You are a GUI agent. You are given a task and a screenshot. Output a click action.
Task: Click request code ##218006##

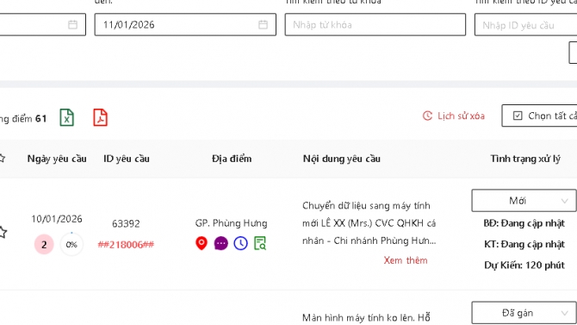click(x=126, y=245)
